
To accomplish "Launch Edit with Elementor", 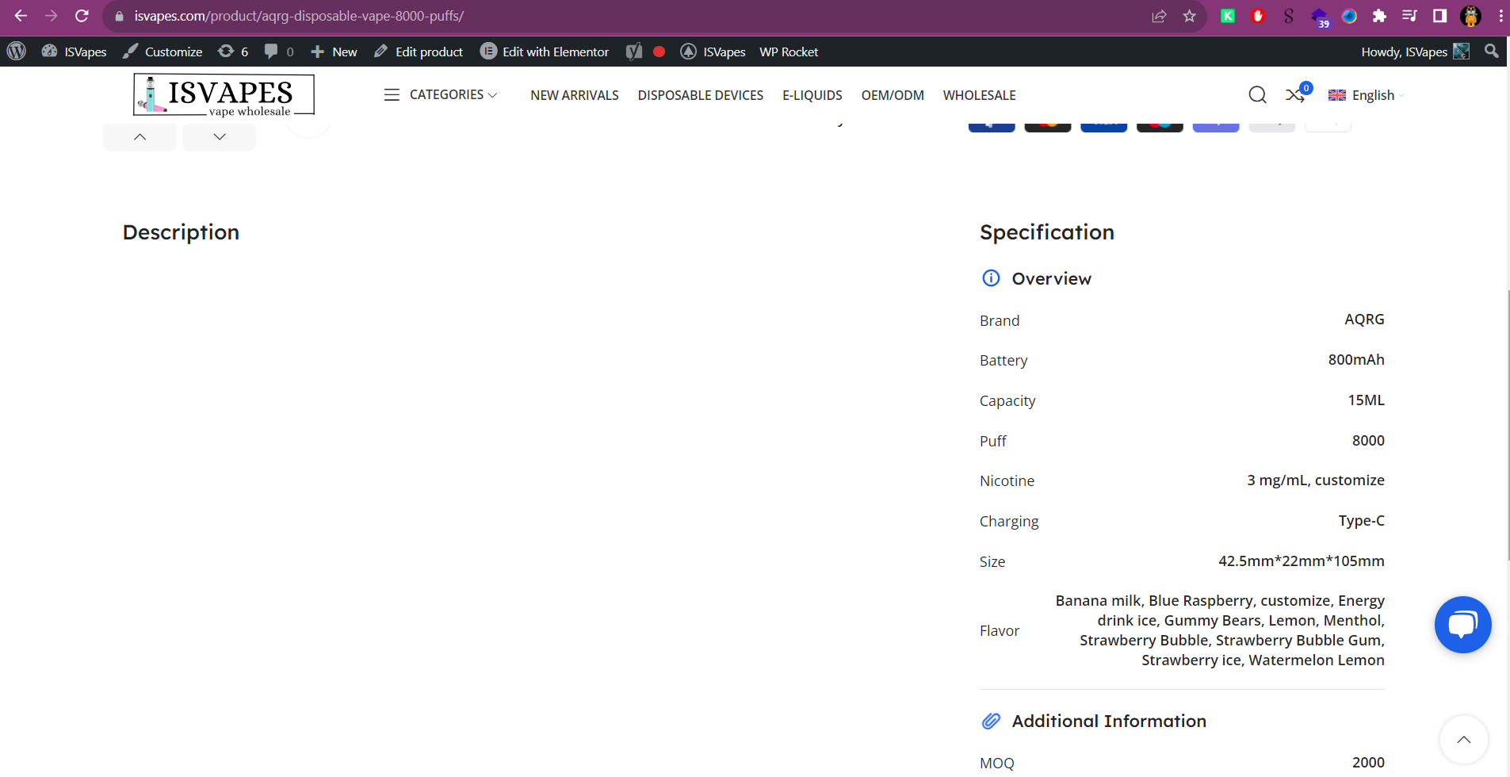I will click(545, 52).
